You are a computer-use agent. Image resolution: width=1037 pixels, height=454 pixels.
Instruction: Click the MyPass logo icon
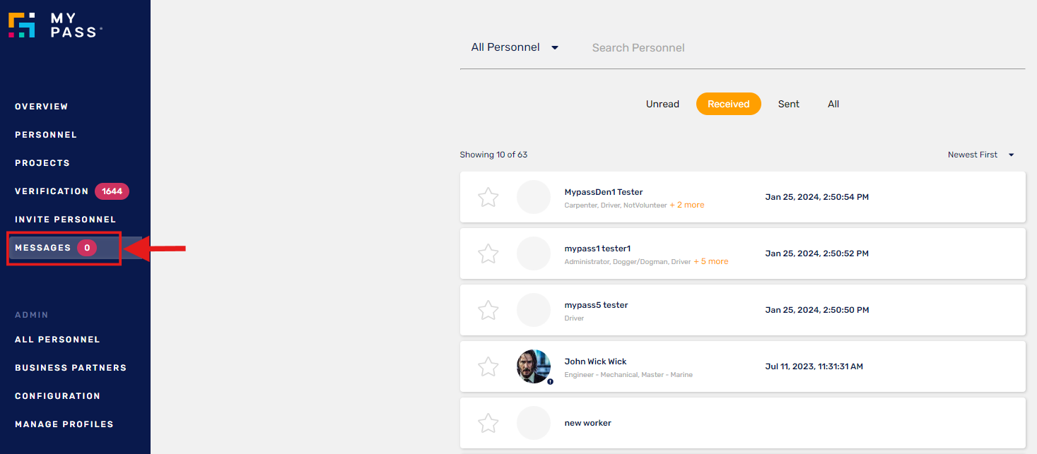tap(21, 25)
